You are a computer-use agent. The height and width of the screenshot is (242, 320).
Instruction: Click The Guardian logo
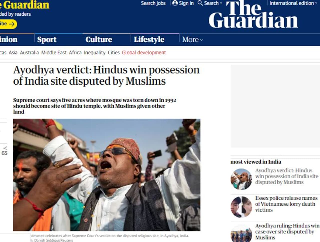point(253,14)
